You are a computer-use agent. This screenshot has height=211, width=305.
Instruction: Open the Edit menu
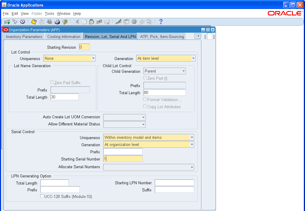(15, 14)
